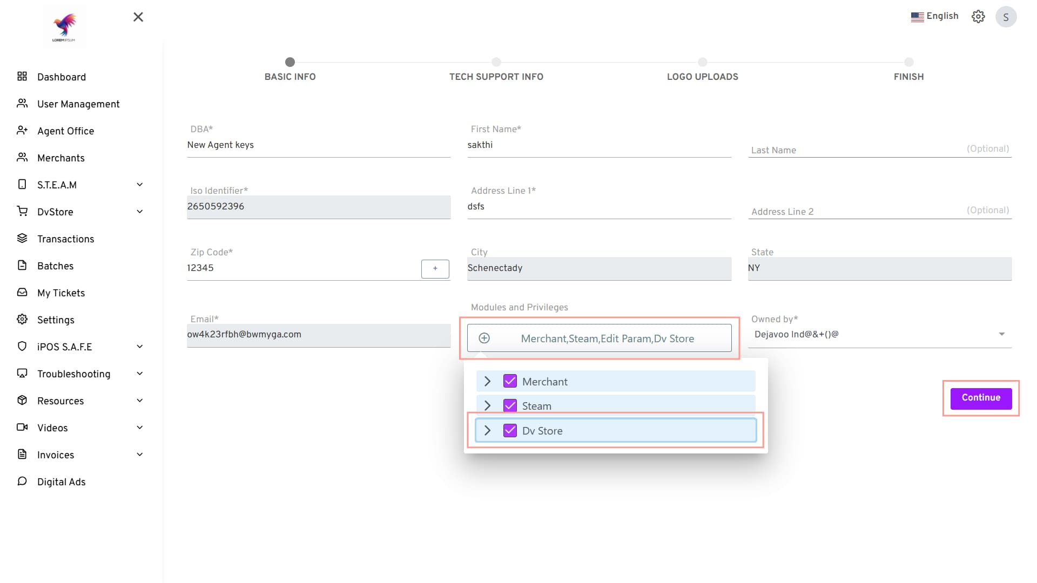
Task: Click the DvStore shopping cart icon
Action: (x=22, y=211)
